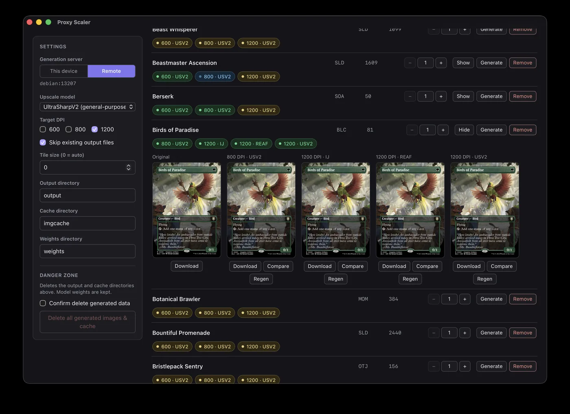Focus the Output directory field
The image size is (570, 414).
click(x=88, y=196)
